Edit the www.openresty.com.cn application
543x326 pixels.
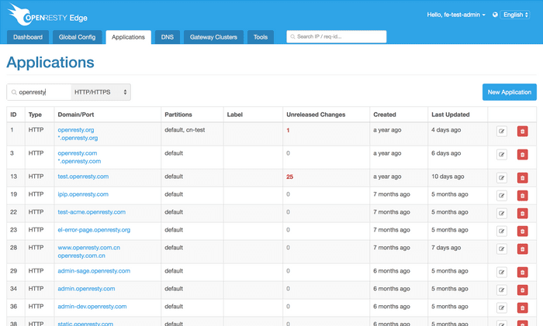[501, 249]
